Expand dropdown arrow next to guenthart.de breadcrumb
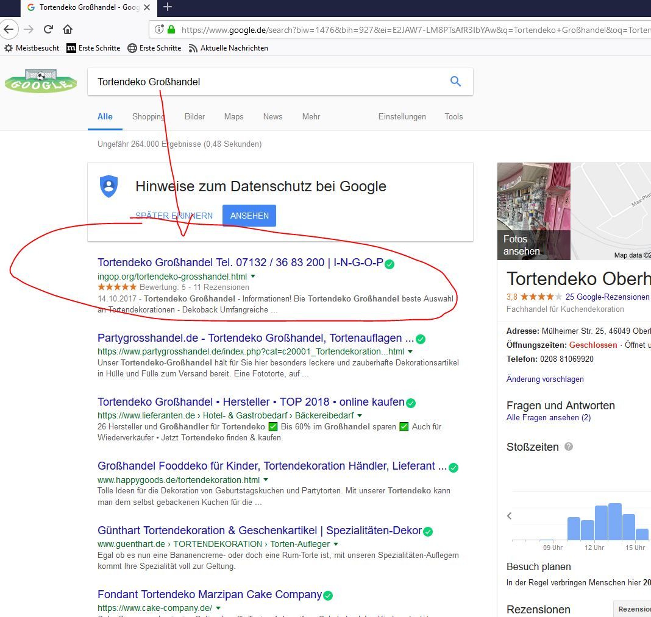This screenshot has width=651, height=617. click(x=335, y=543)
